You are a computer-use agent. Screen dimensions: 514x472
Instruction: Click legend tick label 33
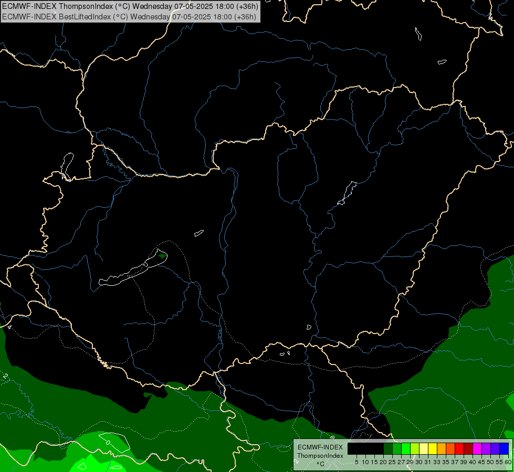tap(437, 462)
